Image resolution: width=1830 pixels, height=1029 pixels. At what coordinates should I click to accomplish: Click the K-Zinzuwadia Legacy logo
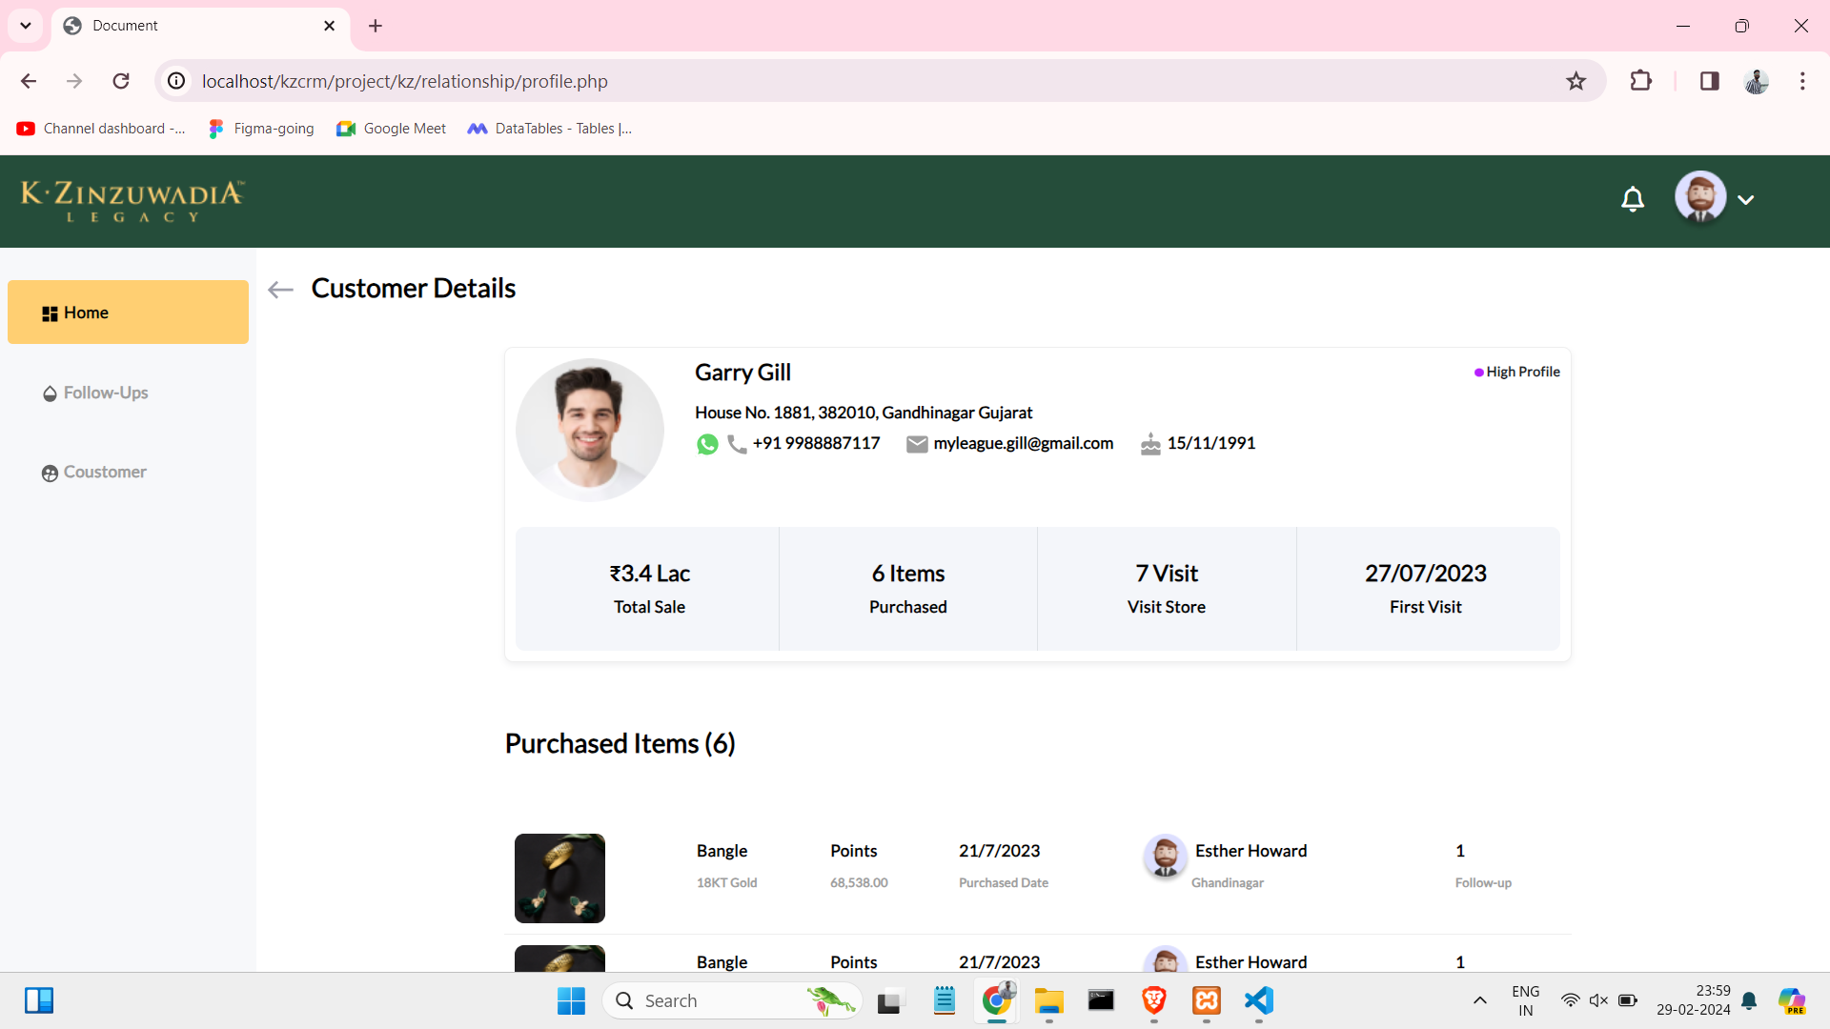pyautogui.click(x=131, y=200)
